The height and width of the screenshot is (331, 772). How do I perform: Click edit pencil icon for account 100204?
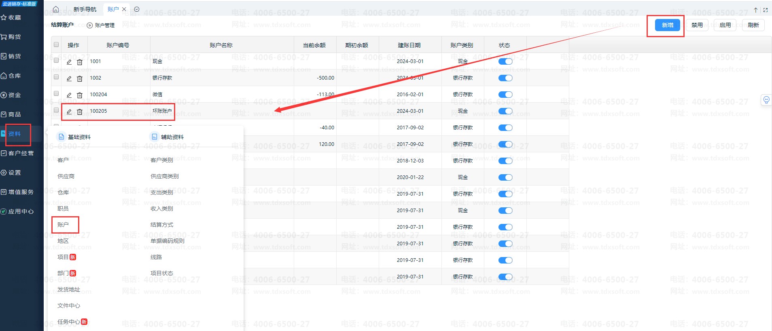[x=69, y=95]
